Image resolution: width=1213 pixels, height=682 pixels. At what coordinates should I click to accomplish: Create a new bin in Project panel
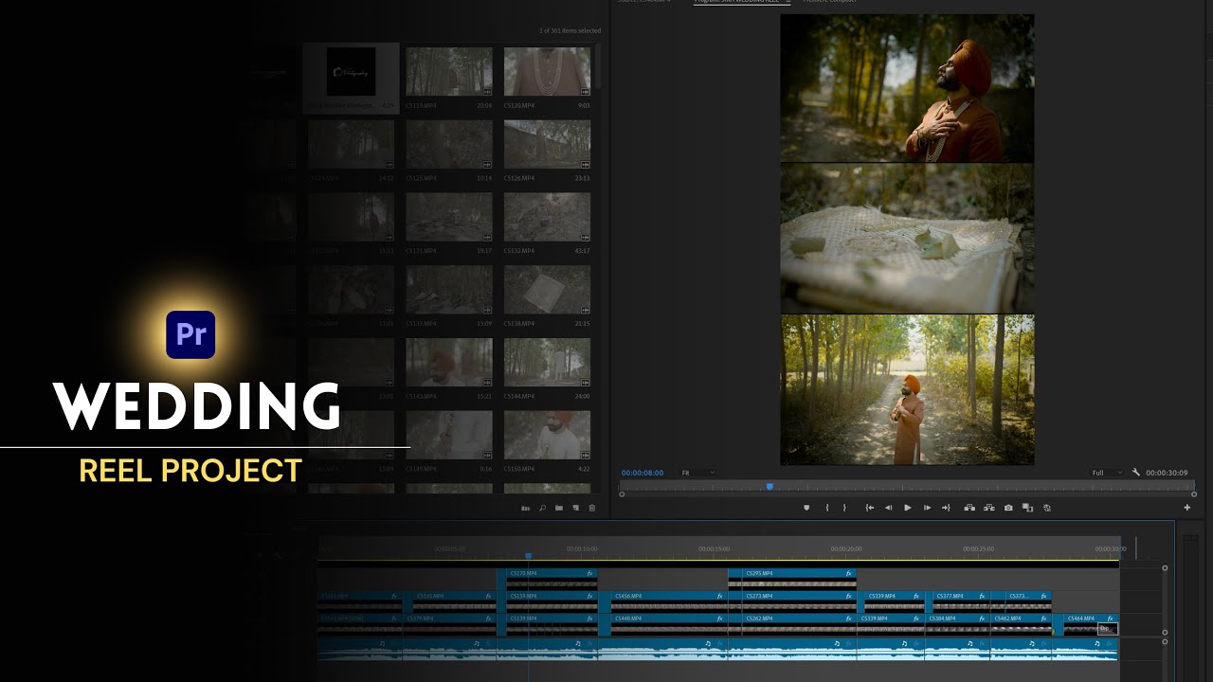pos(559,508)
